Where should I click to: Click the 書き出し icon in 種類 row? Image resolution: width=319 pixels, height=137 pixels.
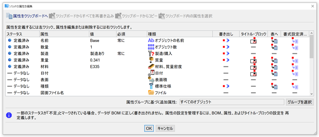(226, 86)
